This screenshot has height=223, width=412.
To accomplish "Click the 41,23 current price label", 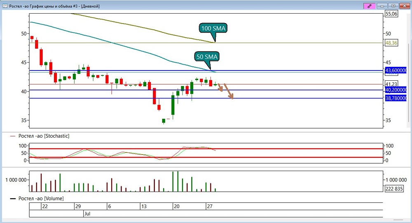I will [x=391, y=84].
